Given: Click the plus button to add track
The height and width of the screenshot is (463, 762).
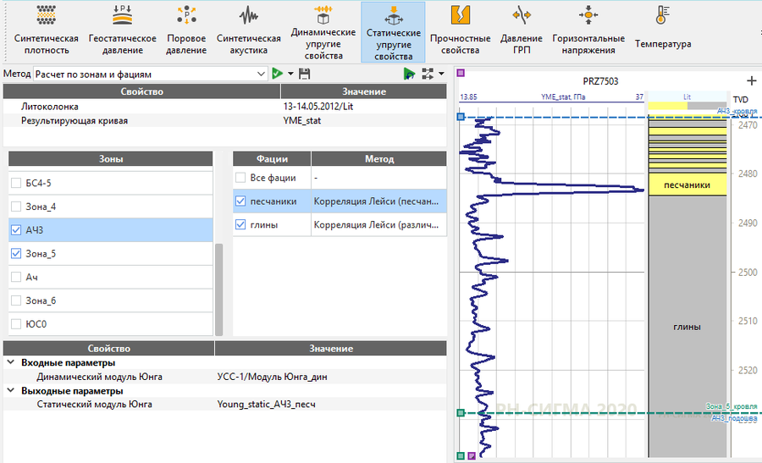Looking at the screenshot, I should (x=750, y=80).
